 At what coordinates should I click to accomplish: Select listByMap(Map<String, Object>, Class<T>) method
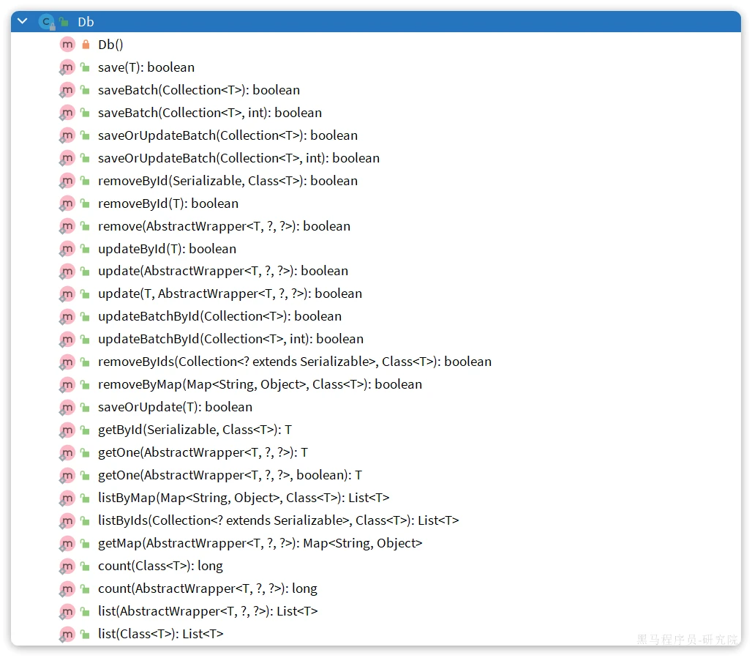click(244, 498)
